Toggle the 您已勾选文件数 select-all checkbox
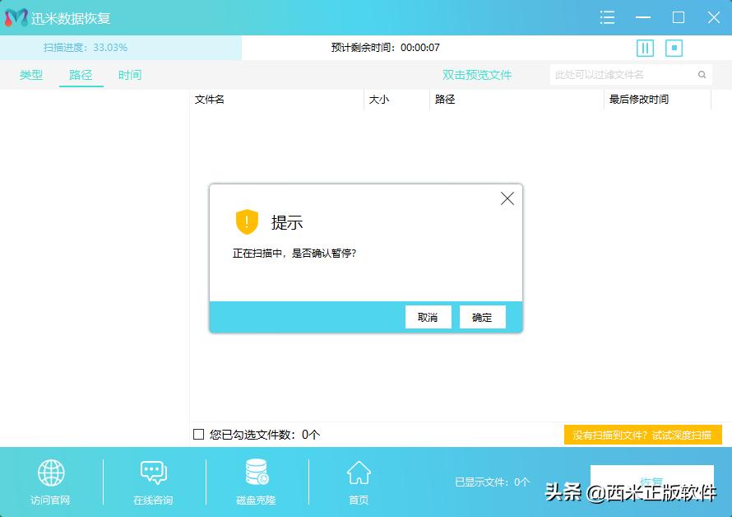Viewport: 732px width, 517px height. tap(198, 434)
